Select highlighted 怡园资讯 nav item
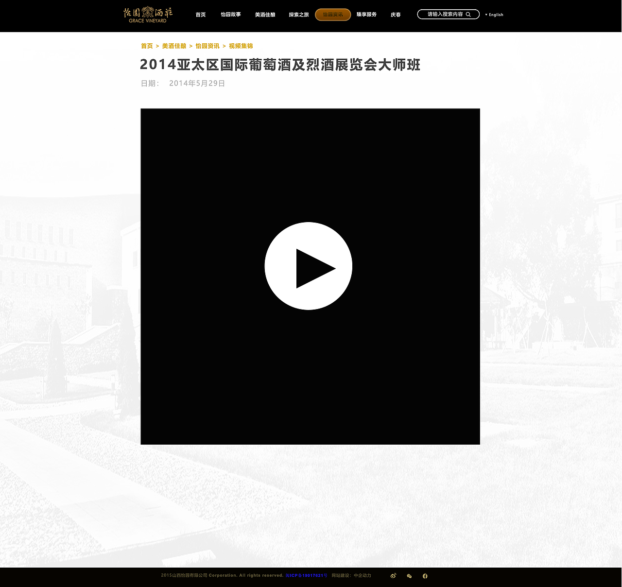Image resolution: width=622 pixels, height=587 pixels. [x=333, y=15]
